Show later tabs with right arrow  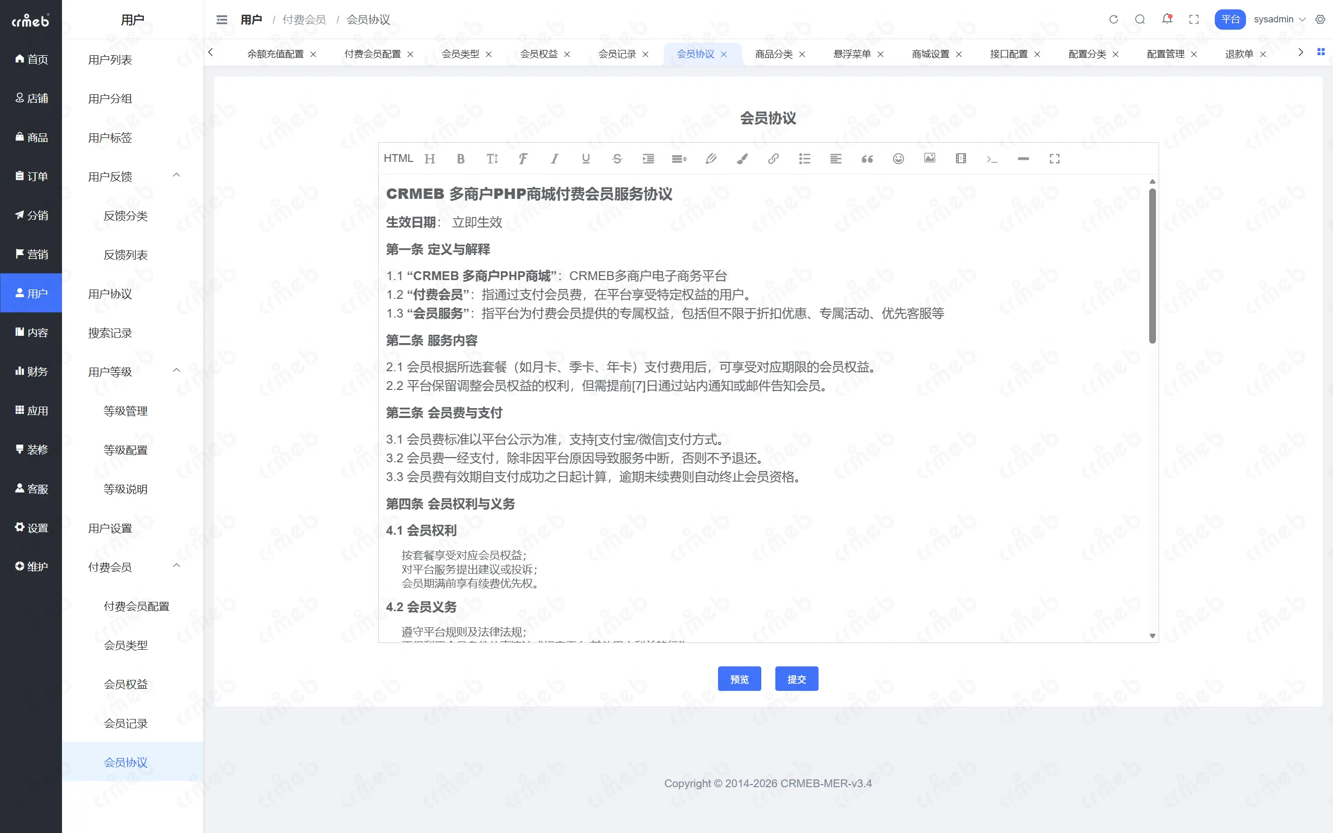click(x=1301, y=53)
